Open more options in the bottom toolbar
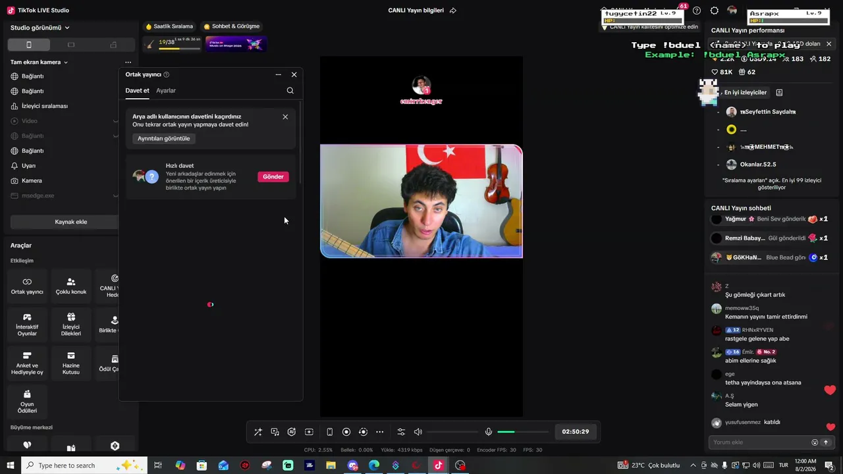This screenshot has height=474, width=843. coord(380,432)
